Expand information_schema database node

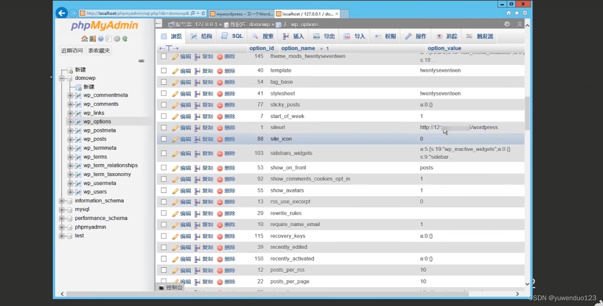pos(62,201)
